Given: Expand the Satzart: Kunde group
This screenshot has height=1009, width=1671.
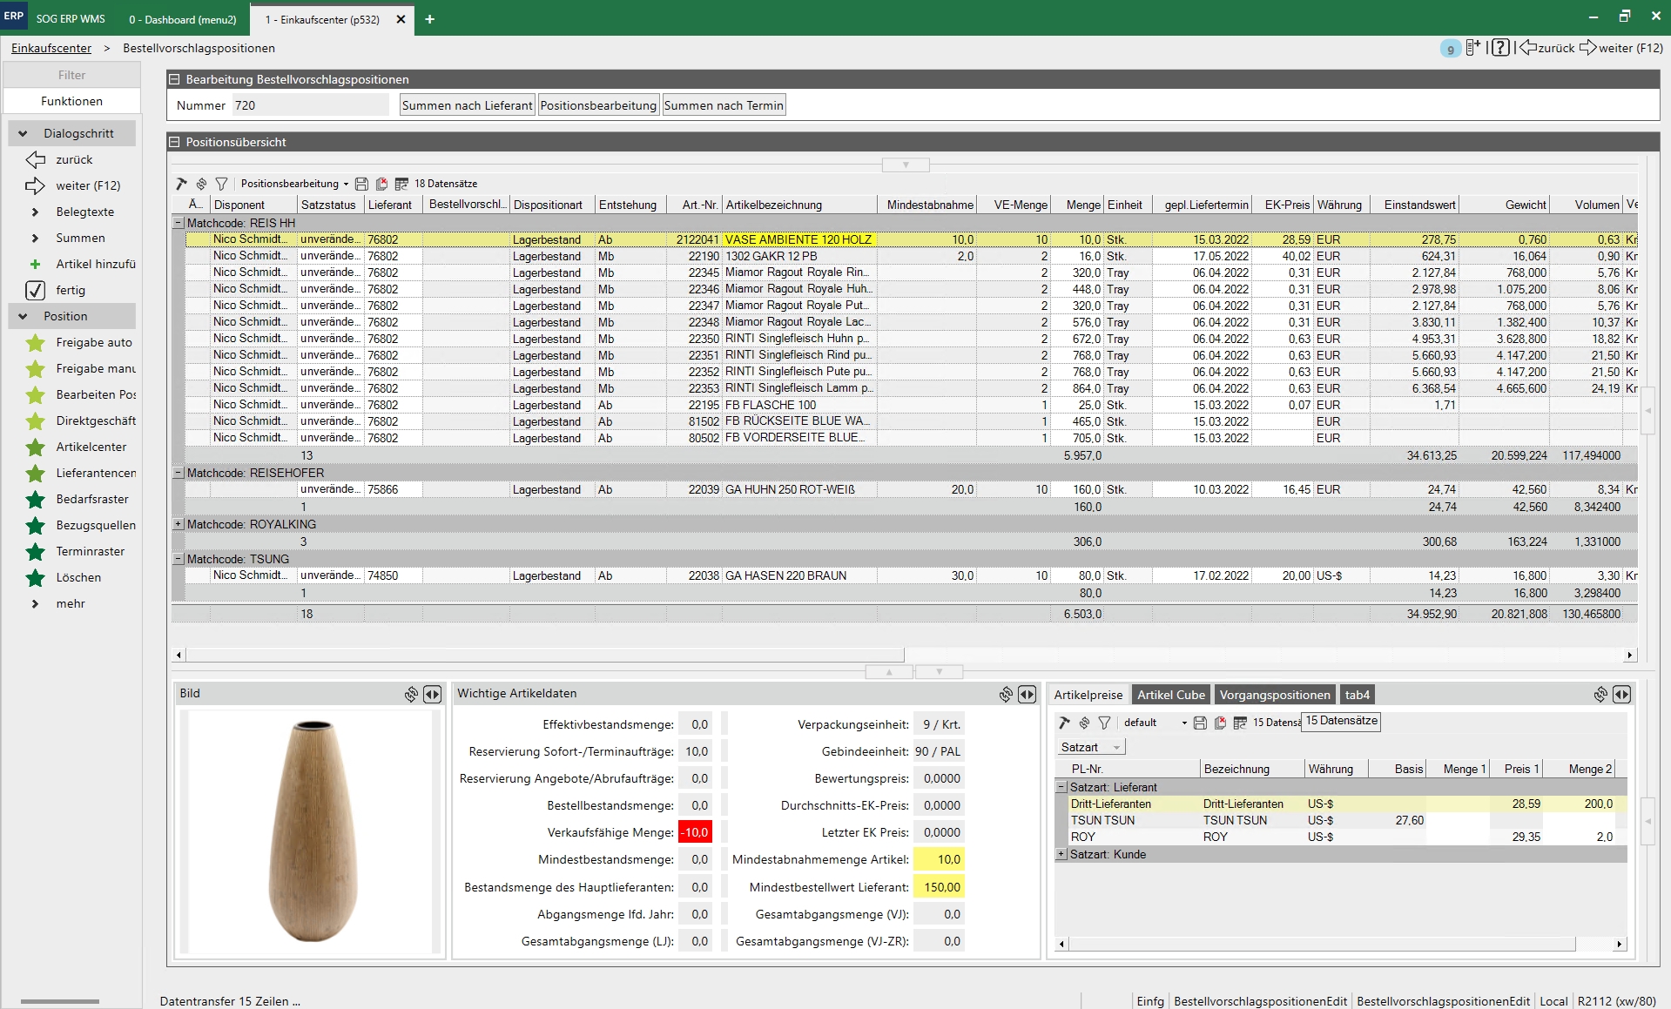Looking at the screenshot, I should [x=1061, y=854].
